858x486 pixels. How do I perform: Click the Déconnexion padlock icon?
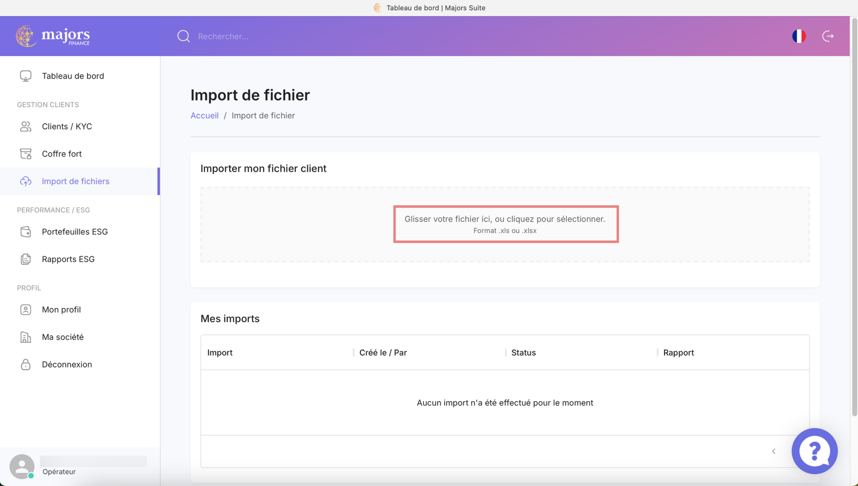pyautogui.click(x=26, y=364)
